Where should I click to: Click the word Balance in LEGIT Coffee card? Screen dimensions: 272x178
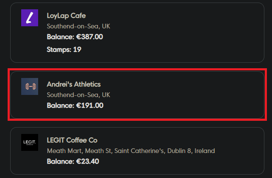pyautogui.click(x=60, y=161)
